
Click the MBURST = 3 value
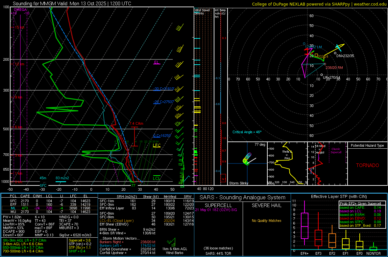pos(69,228)
